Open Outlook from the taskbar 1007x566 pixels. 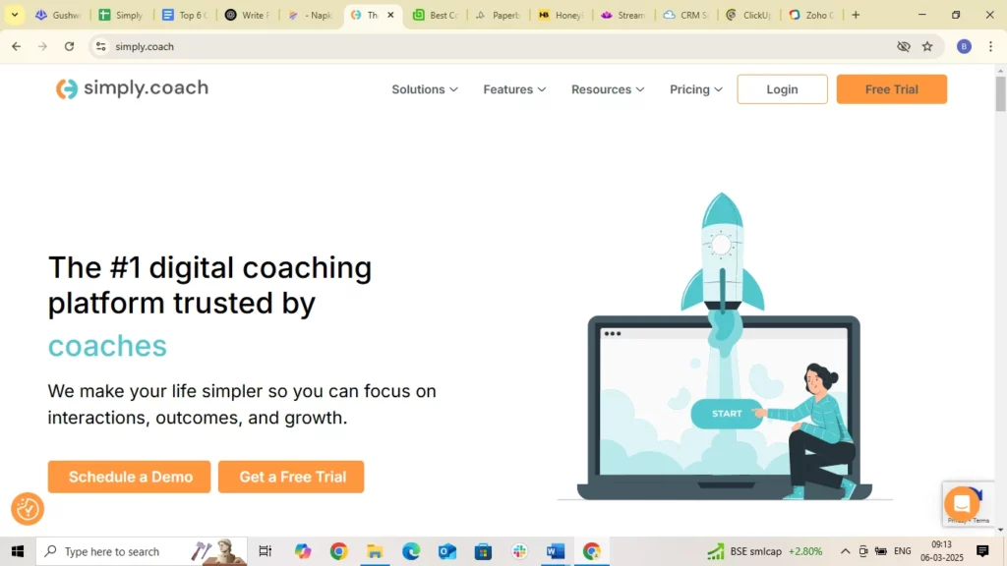tap(447, 551)
